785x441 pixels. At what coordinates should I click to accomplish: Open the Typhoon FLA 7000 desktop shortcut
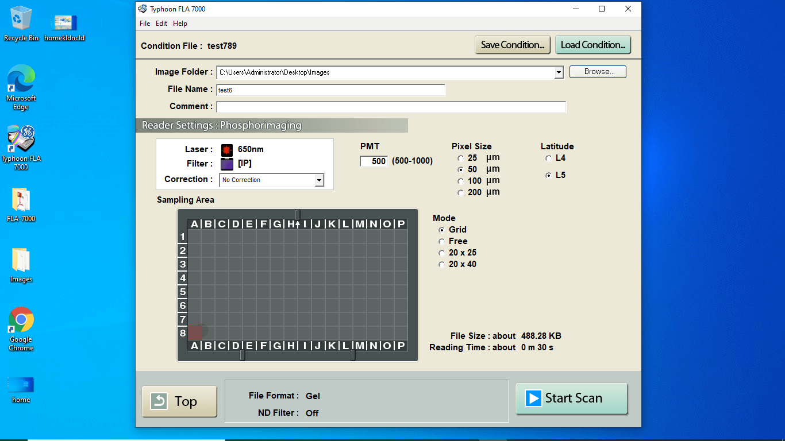tap(21, 140)
